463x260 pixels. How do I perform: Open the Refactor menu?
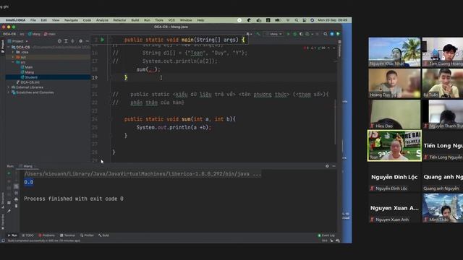click(x=119, y=20)
